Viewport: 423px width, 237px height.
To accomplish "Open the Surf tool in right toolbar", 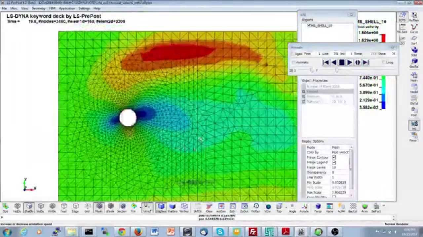I will (x=414, y=40).
